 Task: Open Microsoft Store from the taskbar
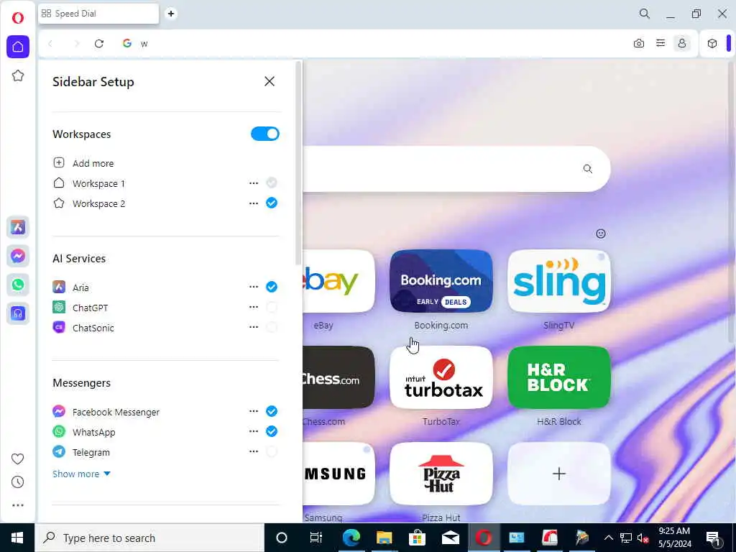417,538
